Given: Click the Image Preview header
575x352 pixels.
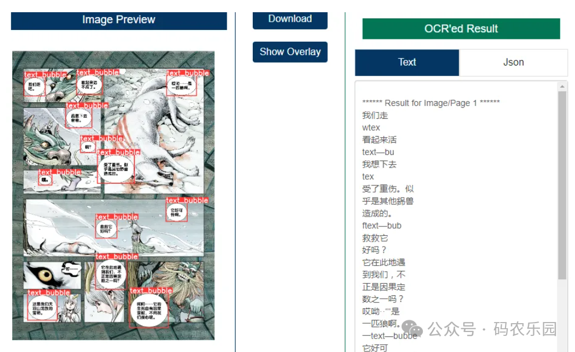Looking at the screenshot, I should coord(119,21).
